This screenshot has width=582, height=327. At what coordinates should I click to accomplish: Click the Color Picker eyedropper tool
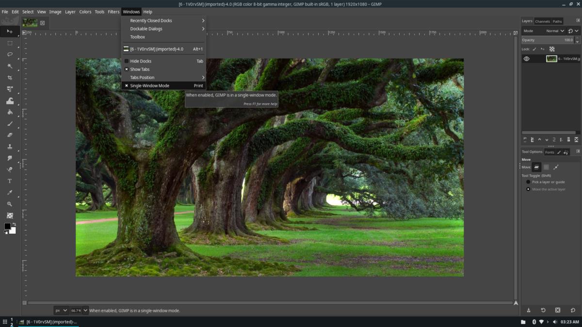(x=10, y=193)
